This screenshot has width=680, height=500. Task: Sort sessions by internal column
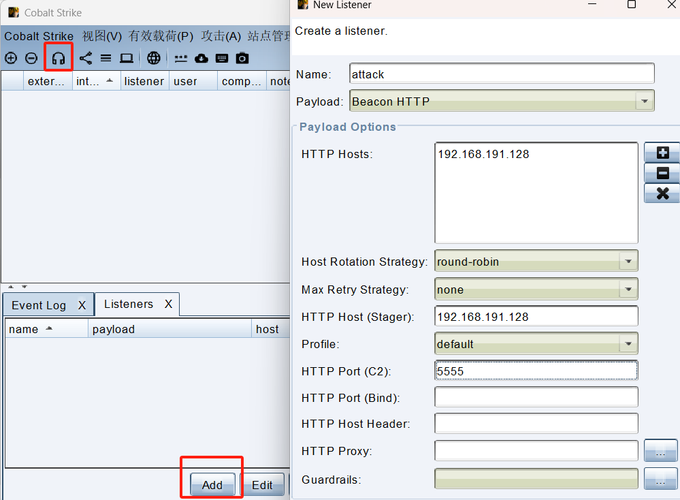(96, 81)
